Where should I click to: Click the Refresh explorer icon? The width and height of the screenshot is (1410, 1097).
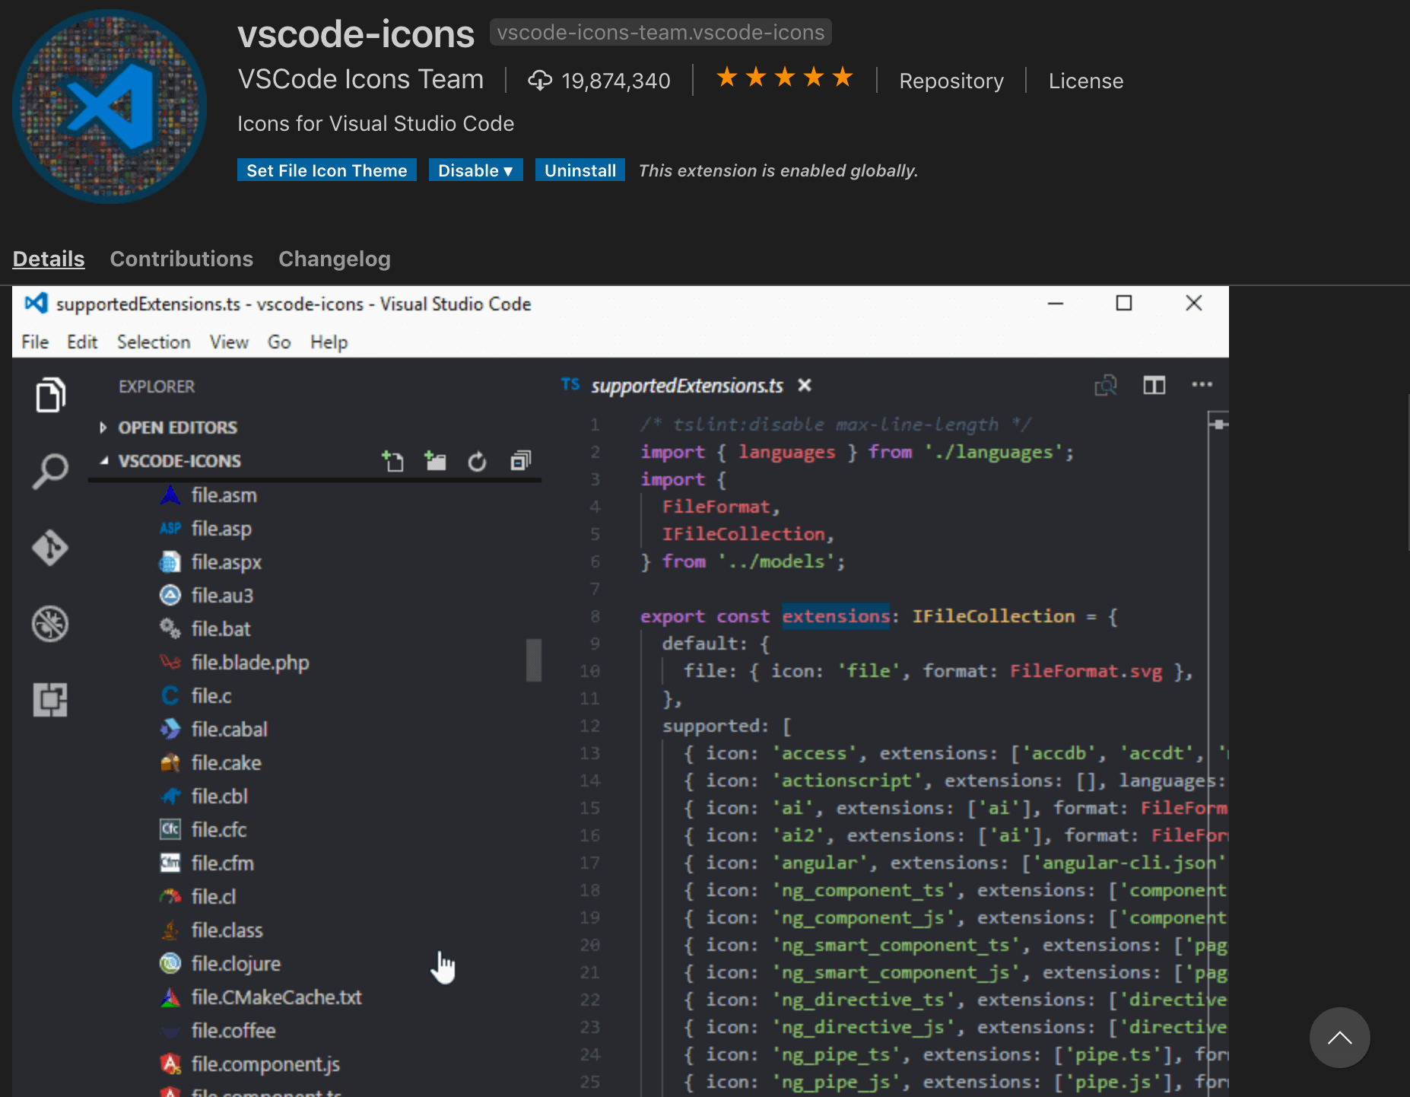point(477,461)
